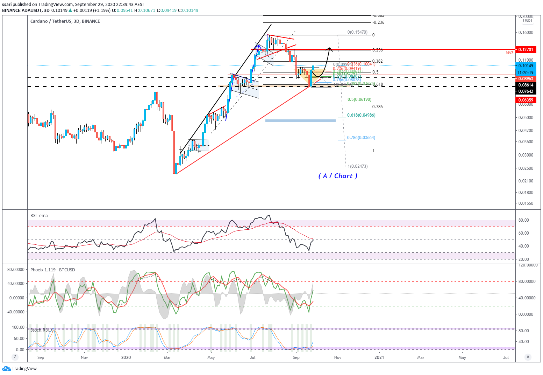This screenshot has width=543, height=375.
Task: Click the BINANCE:ADAUSDT symbol header text
Action: click(22, 10)
